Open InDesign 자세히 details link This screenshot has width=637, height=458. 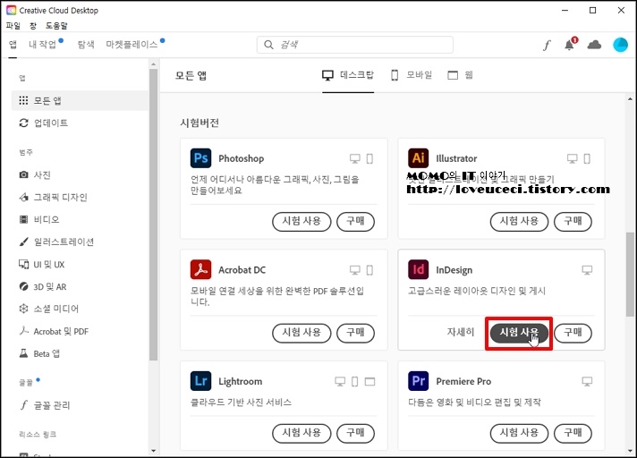pyautogui.click(x=460, y=332)
